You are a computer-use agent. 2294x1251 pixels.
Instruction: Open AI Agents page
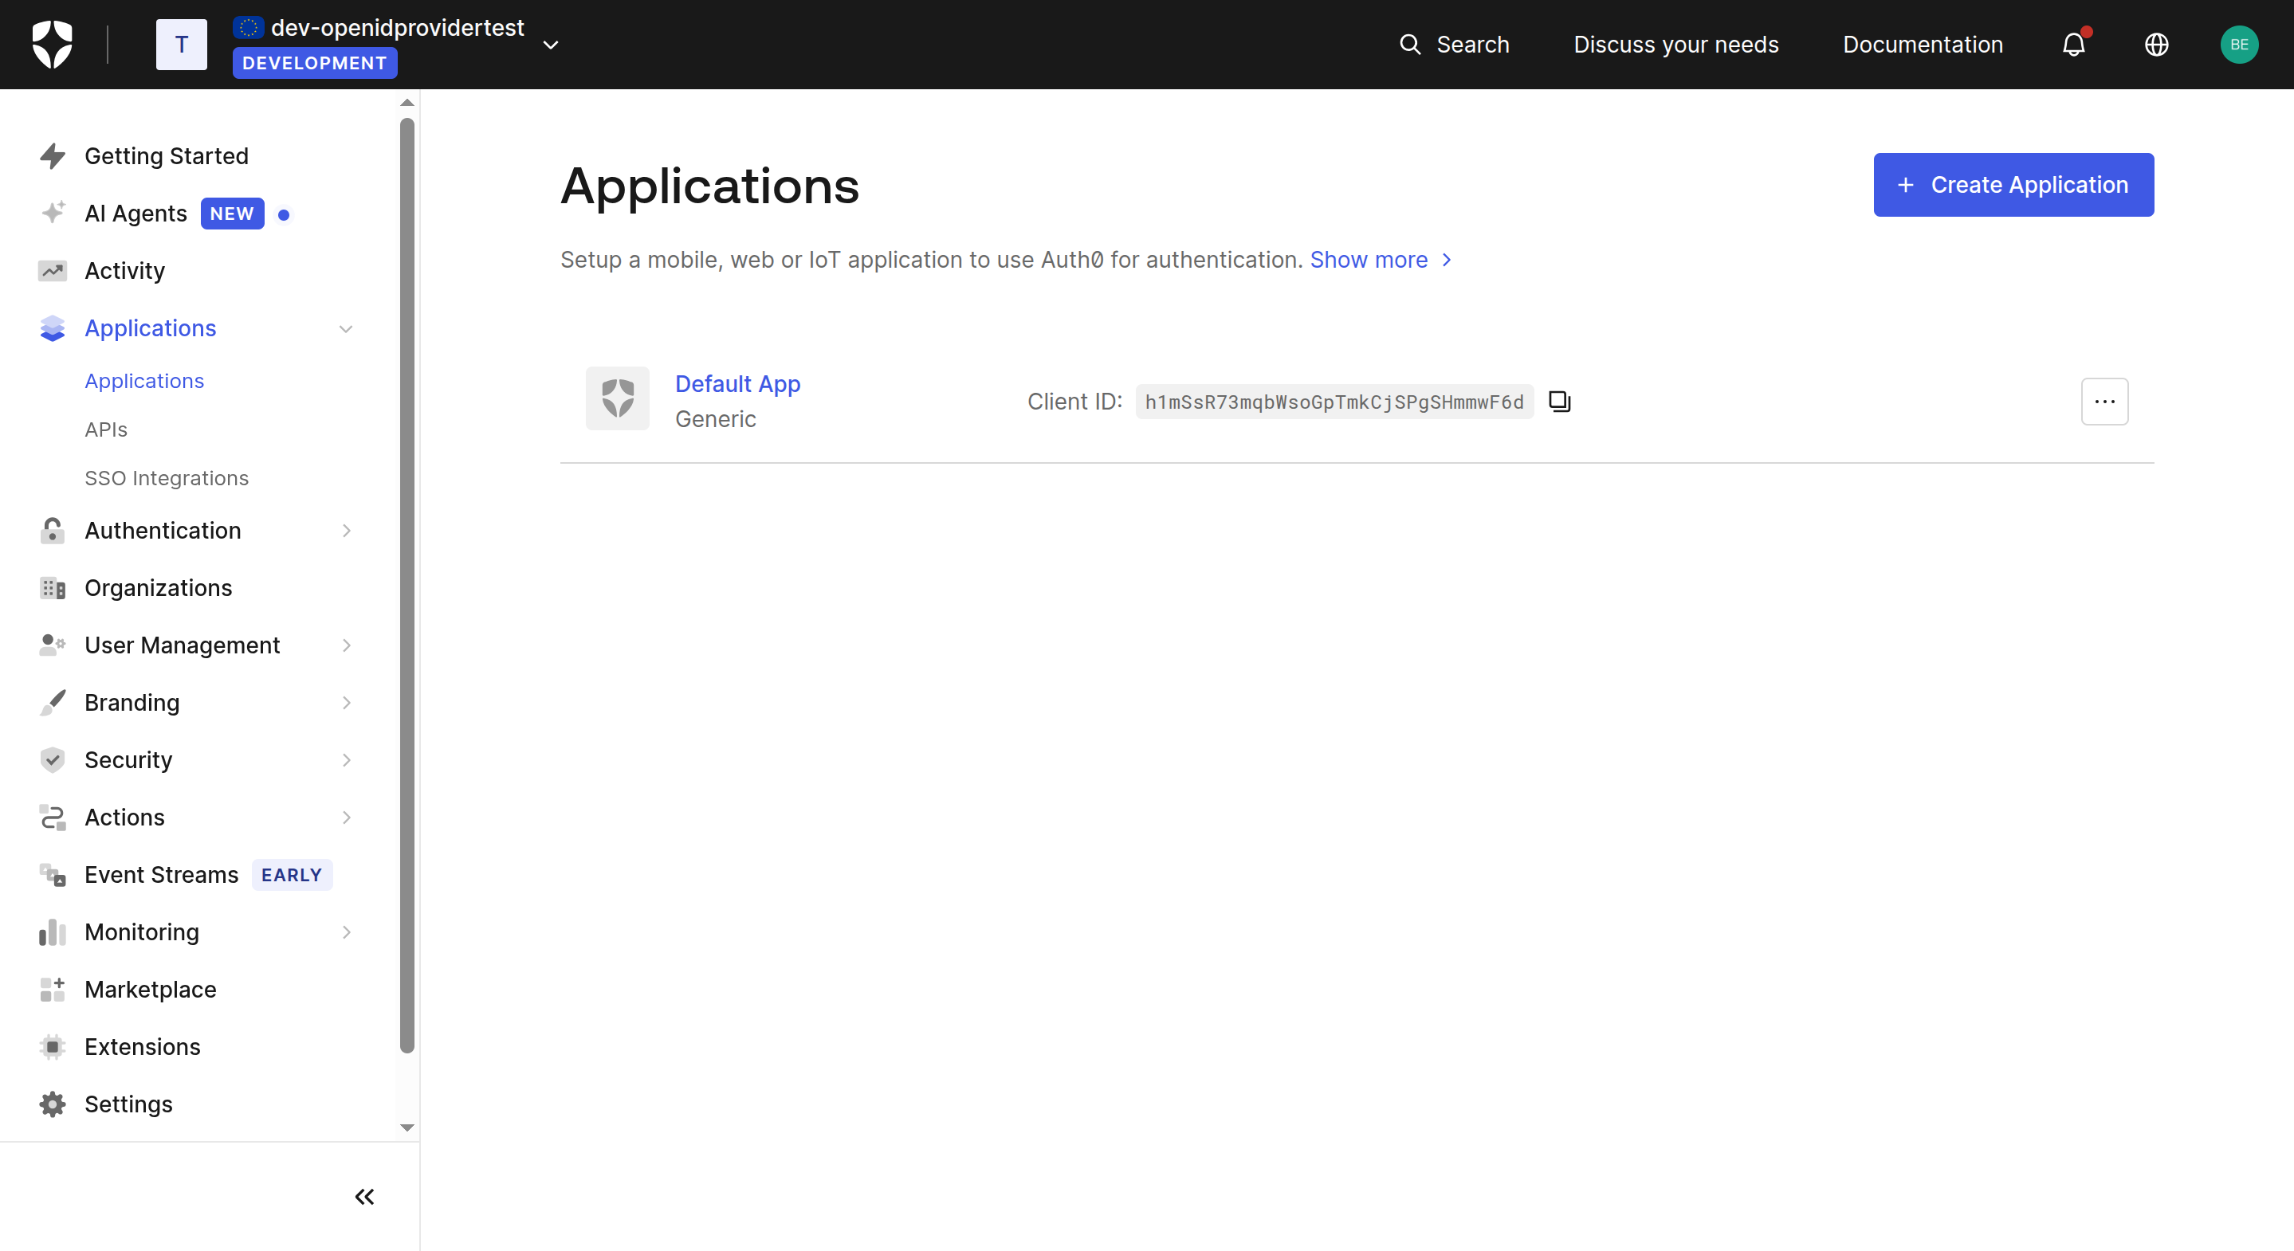136,214
